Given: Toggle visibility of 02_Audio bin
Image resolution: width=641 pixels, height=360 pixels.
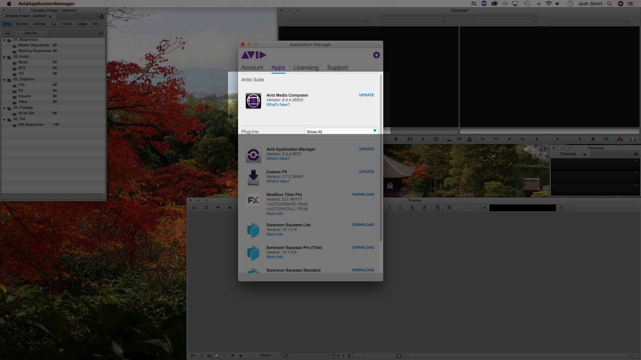Looking at the screenshot, I should (x=4, y=56).
